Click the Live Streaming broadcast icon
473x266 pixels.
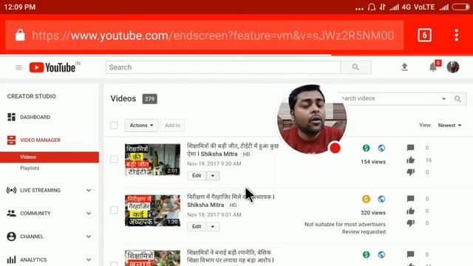(x=12, y=191)
